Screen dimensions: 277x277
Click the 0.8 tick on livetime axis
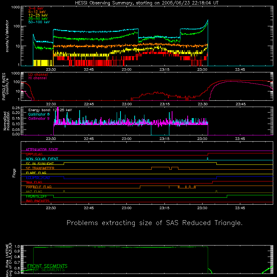coord(17,257)
